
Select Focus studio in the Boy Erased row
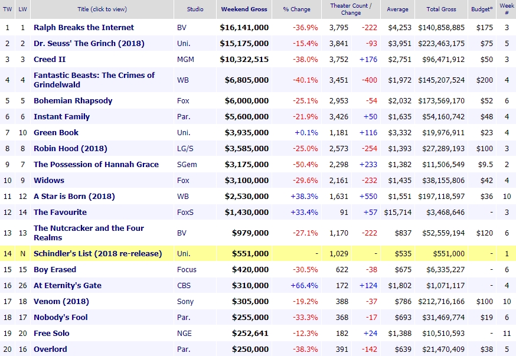coord(187,269)
